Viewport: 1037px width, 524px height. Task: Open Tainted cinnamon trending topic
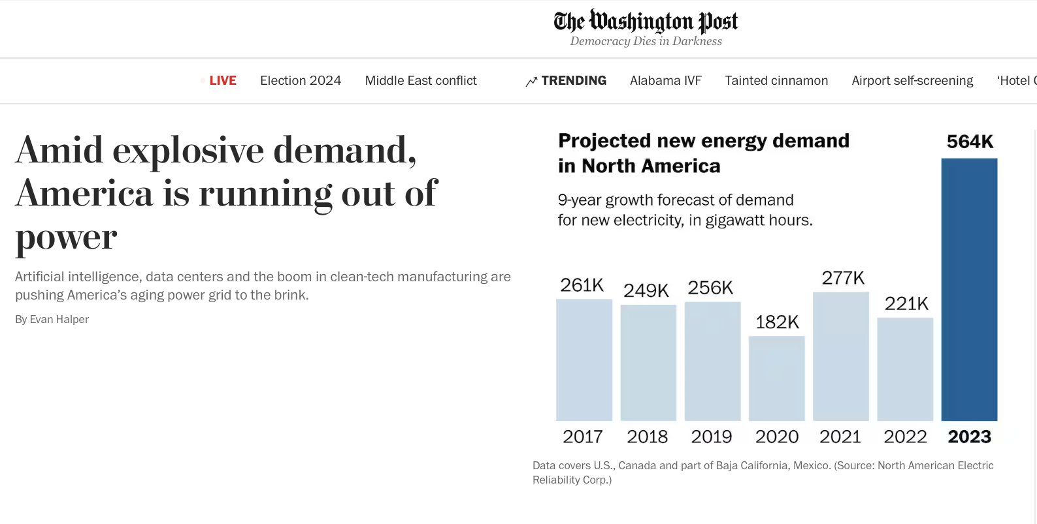click(x=776, y=81)
